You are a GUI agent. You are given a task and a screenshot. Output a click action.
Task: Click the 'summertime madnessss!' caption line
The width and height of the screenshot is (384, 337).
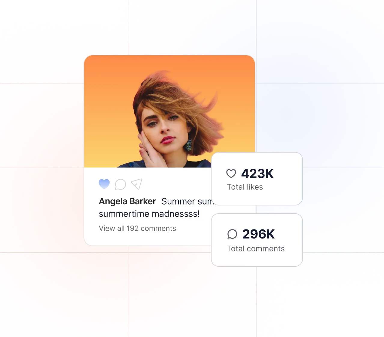[149, 214]
